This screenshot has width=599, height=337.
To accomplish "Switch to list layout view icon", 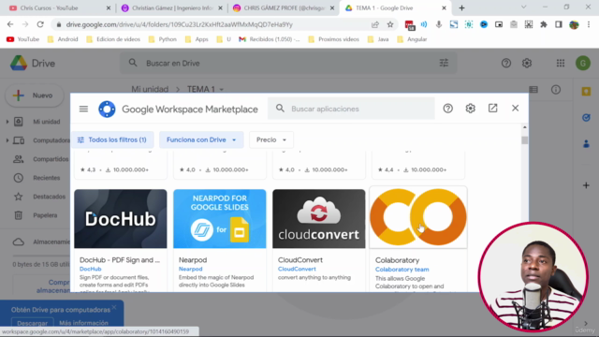I will [533, 90].
